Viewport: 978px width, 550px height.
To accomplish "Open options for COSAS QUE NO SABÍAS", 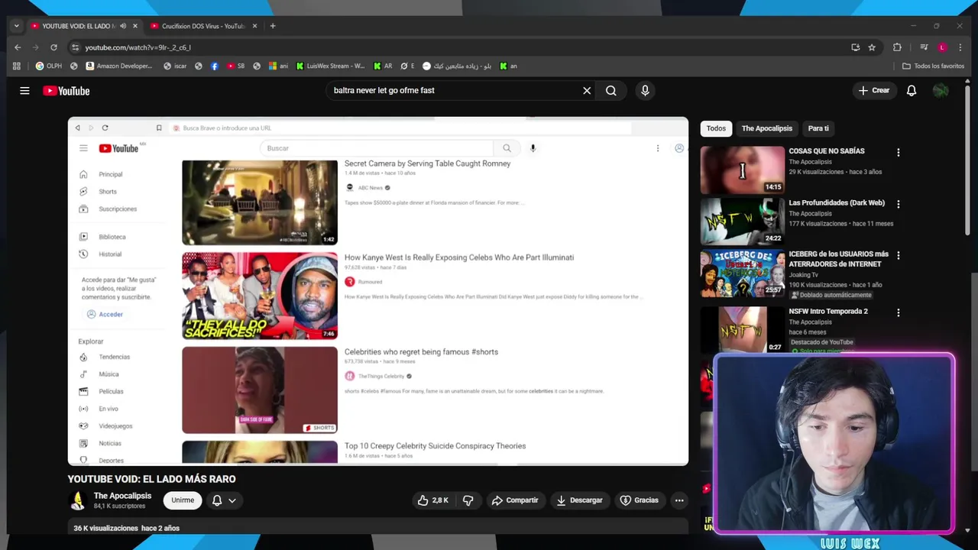I will 899,153.
